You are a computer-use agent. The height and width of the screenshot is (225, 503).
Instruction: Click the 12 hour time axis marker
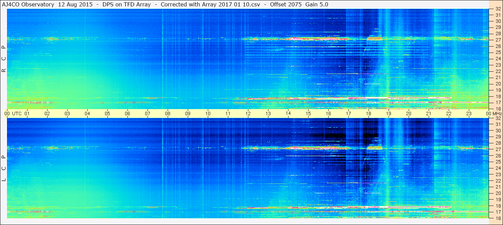click(248, 114)
